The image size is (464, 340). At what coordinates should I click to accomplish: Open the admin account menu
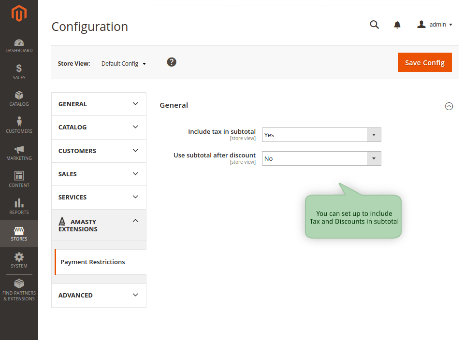tap(435, 25)
